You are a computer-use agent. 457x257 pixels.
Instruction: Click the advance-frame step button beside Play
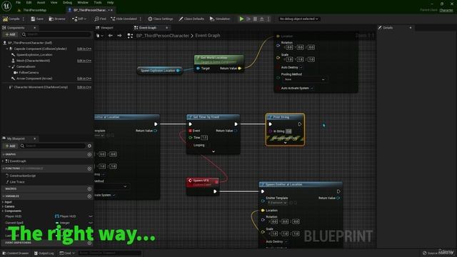tap(248, 19)
